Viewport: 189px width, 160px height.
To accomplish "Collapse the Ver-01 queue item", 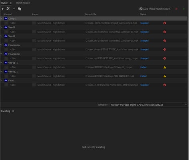I will click(x=2, y=27).
